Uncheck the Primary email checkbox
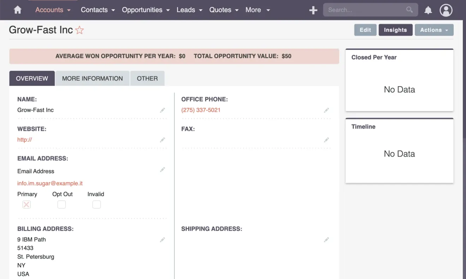This screenshot has height=279, width=466. pyautogui.click(x=26, y=204)
